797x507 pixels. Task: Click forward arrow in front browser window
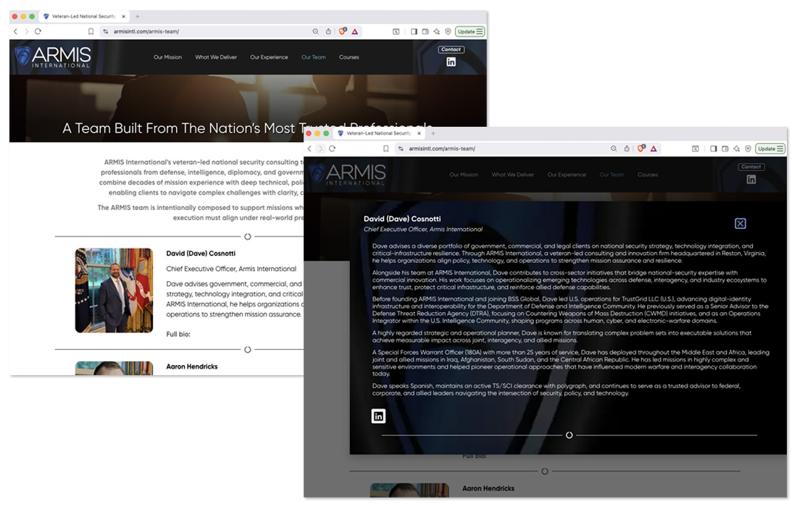click(320, 149)
